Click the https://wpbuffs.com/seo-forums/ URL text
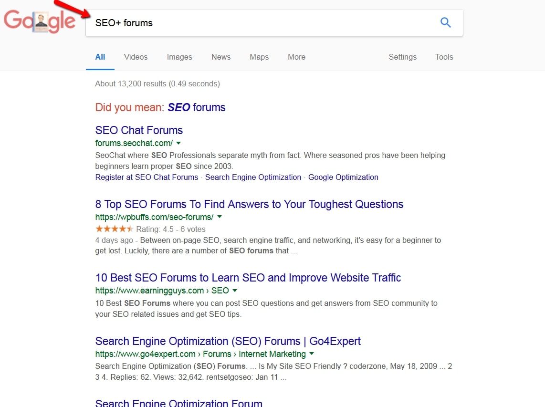 (x=154, y=217)
